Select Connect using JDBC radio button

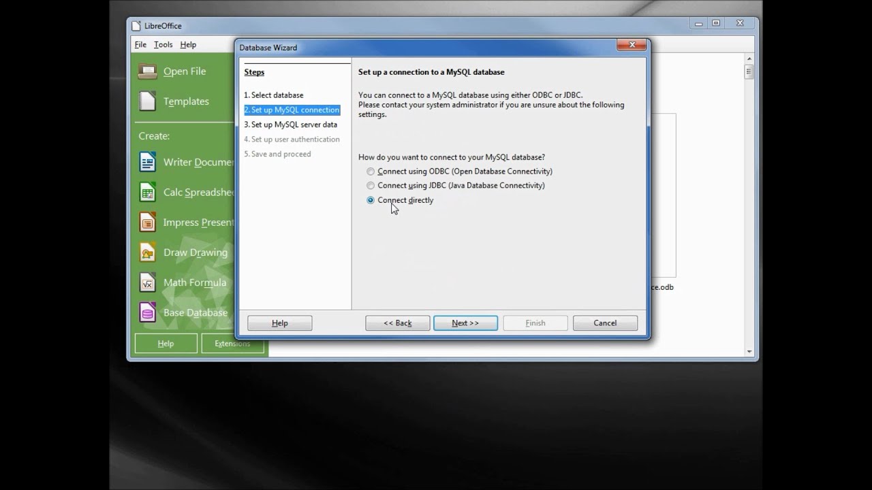(371, 185)
